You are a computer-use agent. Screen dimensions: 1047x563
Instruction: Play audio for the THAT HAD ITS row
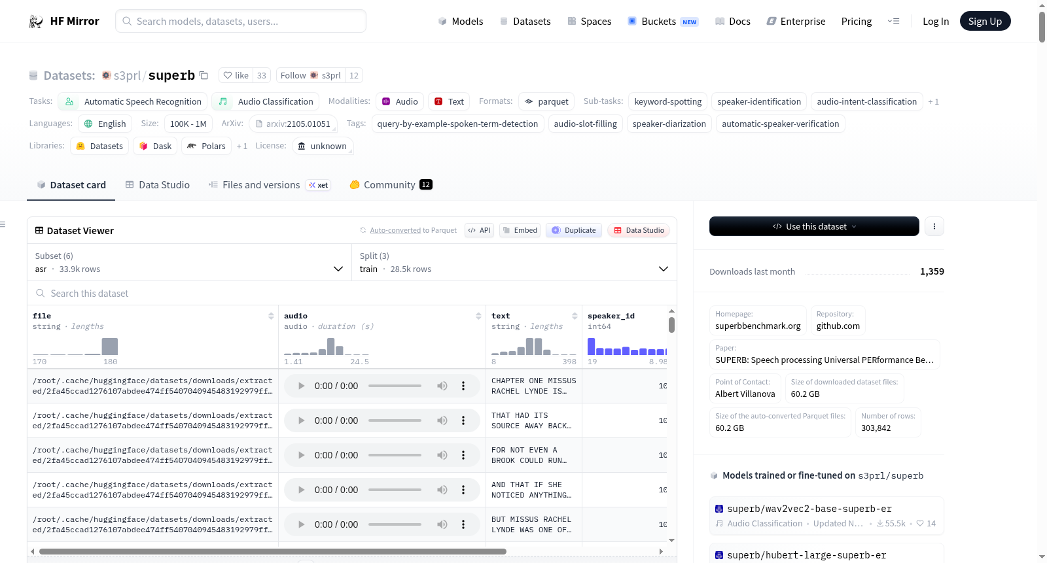click(x=301, y=420)
